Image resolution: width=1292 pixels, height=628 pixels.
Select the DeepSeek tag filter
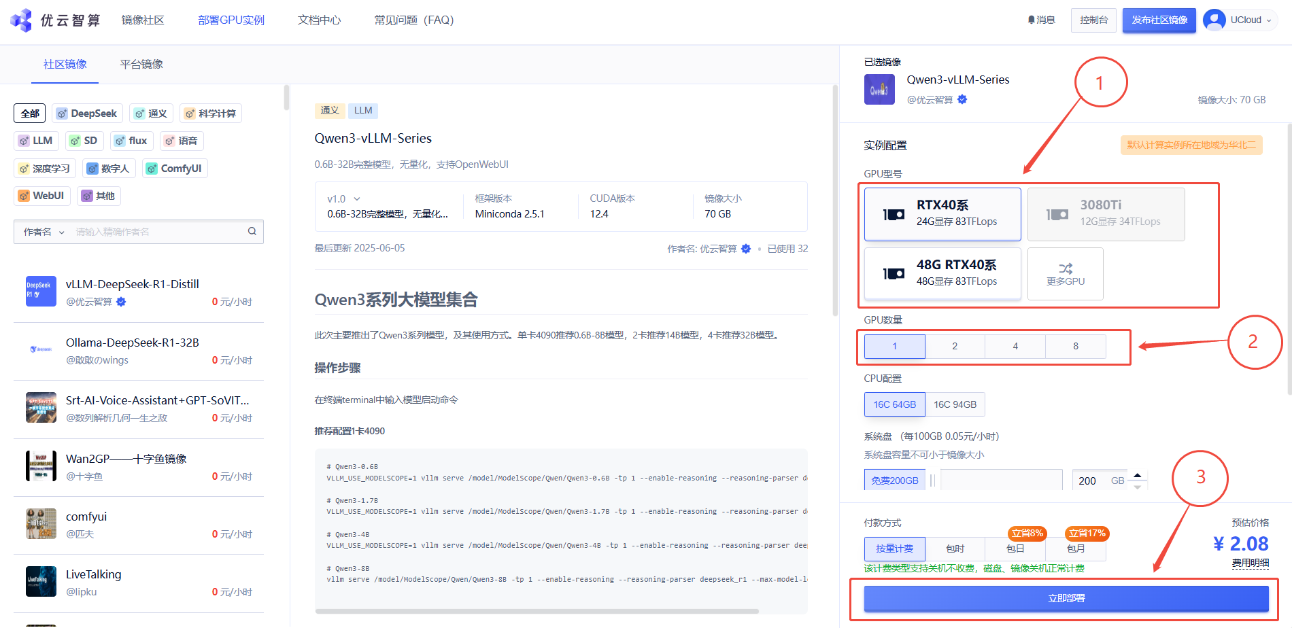click(x=87, y=114)
